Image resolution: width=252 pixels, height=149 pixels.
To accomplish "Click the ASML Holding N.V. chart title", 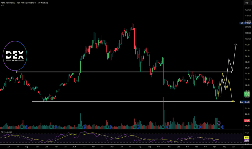I will [x=24, y=3].
